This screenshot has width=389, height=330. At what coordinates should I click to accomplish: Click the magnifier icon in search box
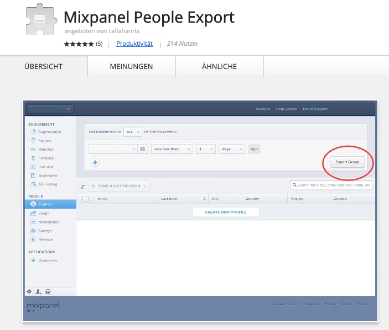click(294, 185)
